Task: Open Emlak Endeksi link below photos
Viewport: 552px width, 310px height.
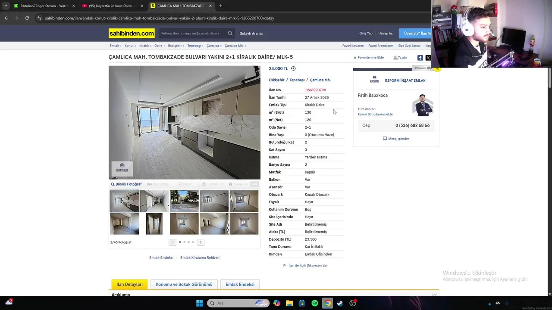Action: point(161,258)
